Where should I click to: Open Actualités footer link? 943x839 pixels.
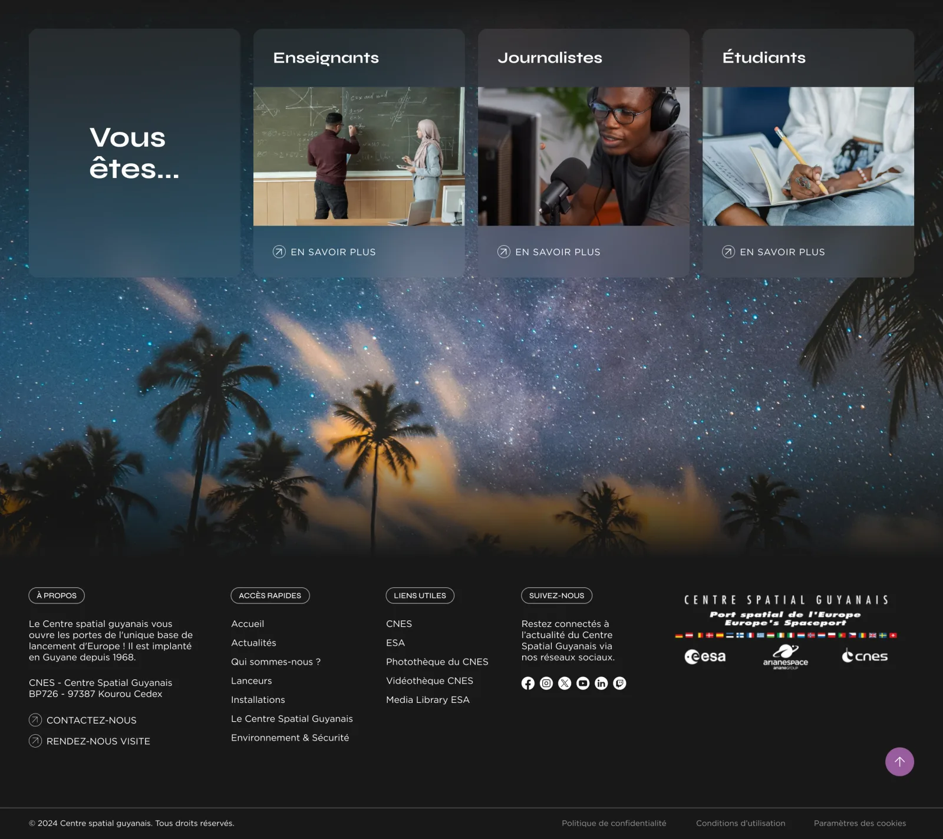253,643
